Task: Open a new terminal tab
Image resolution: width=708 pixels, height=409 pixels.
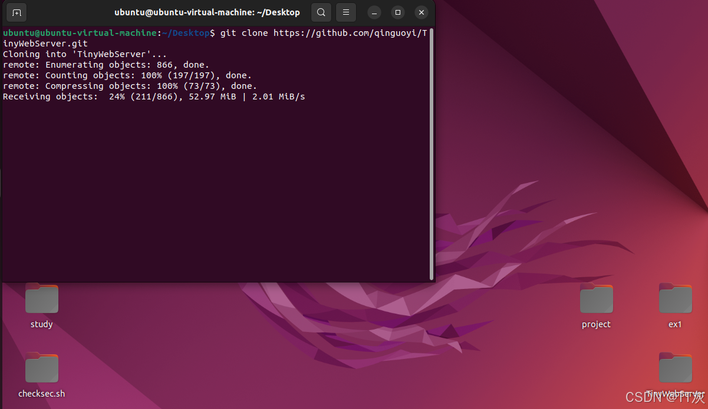Action: 16,12
